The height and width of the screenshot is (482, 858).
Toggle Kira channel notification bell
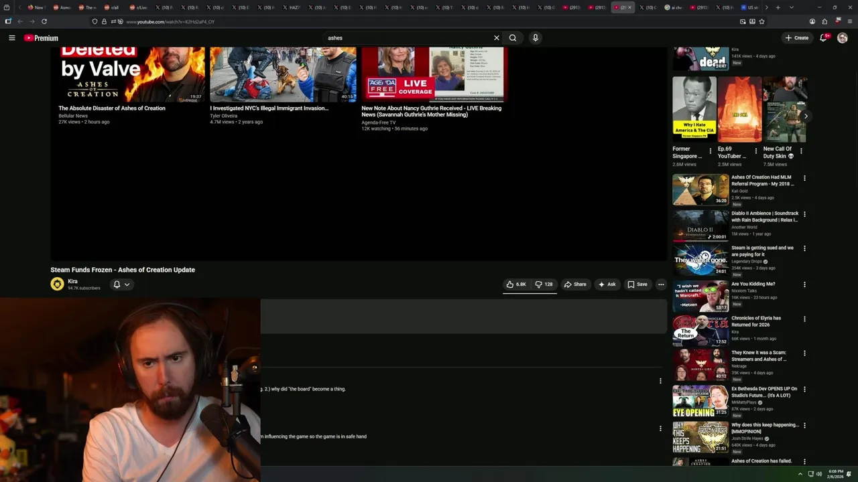tap(117, 285)
